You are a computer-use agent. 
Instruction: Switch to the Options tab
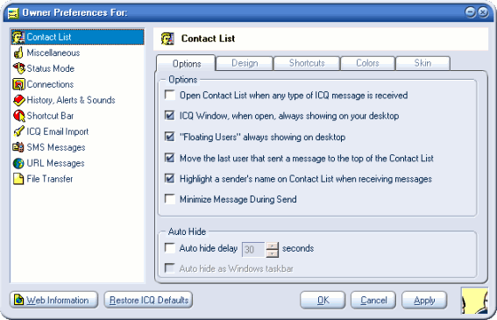coord(186,63)
